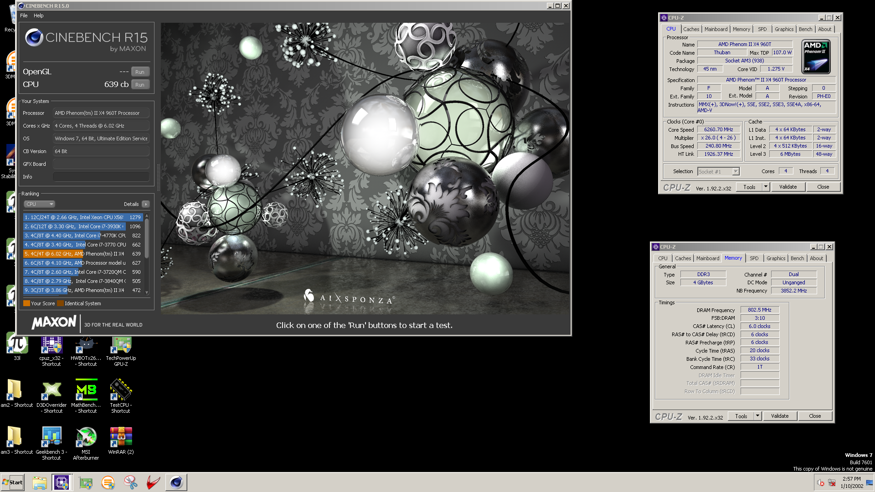Screen dimensions: 875x492
Task: Open the am3 folder shortcut
Action: tap(15, 441)
